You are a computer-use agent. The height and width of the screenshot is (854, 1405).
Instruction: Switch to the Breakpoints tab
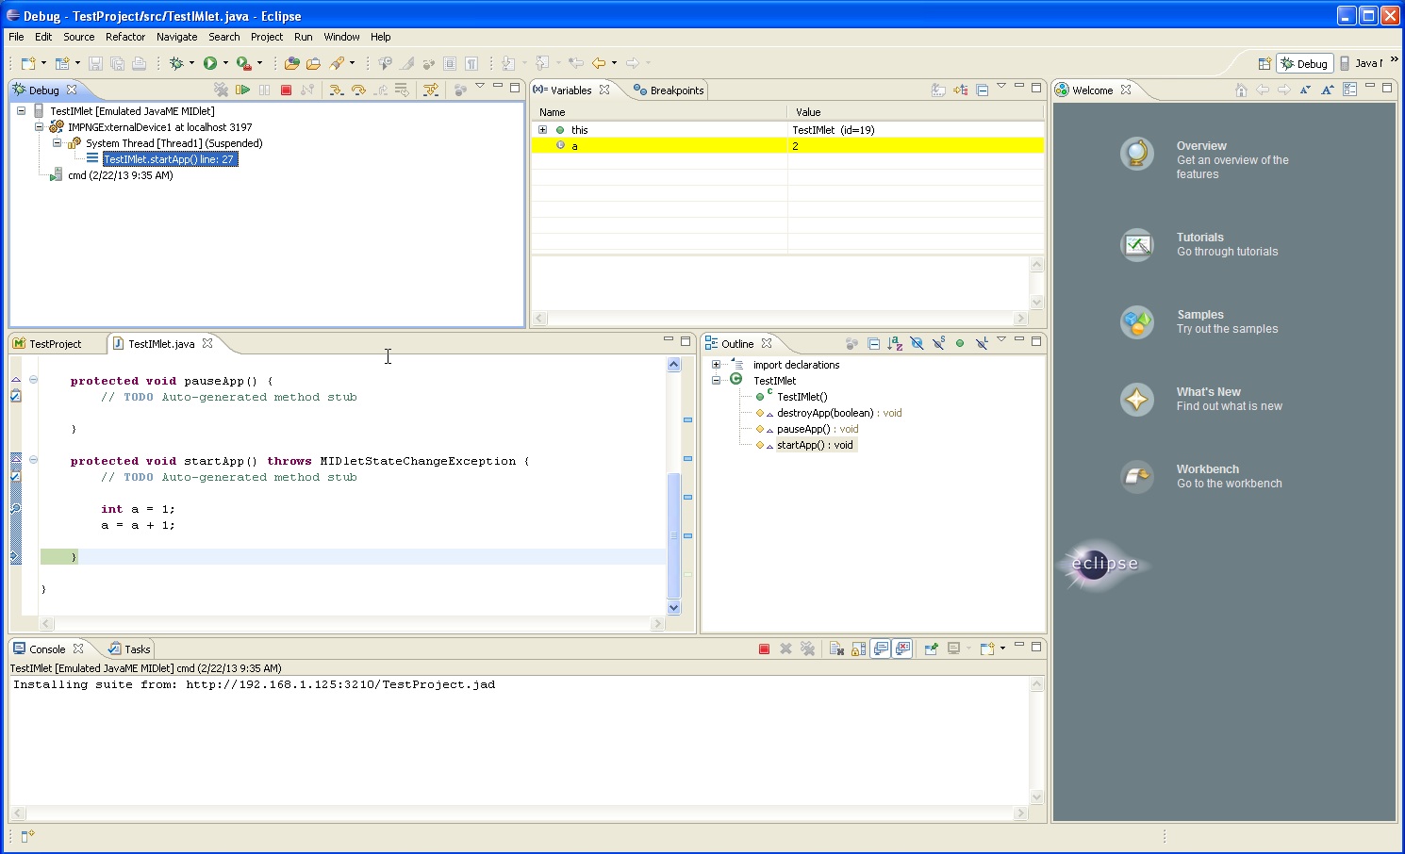669,90
